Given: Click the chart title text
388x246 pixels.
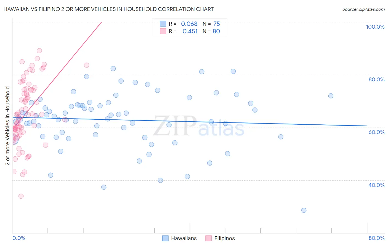Looking at the screenshot, I should coord(108,9).
